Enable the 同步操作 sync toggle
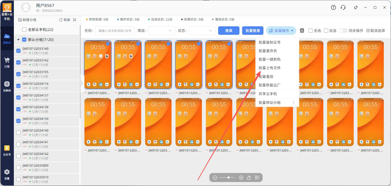This screenshot has height=186, width=391. (343, 31)
